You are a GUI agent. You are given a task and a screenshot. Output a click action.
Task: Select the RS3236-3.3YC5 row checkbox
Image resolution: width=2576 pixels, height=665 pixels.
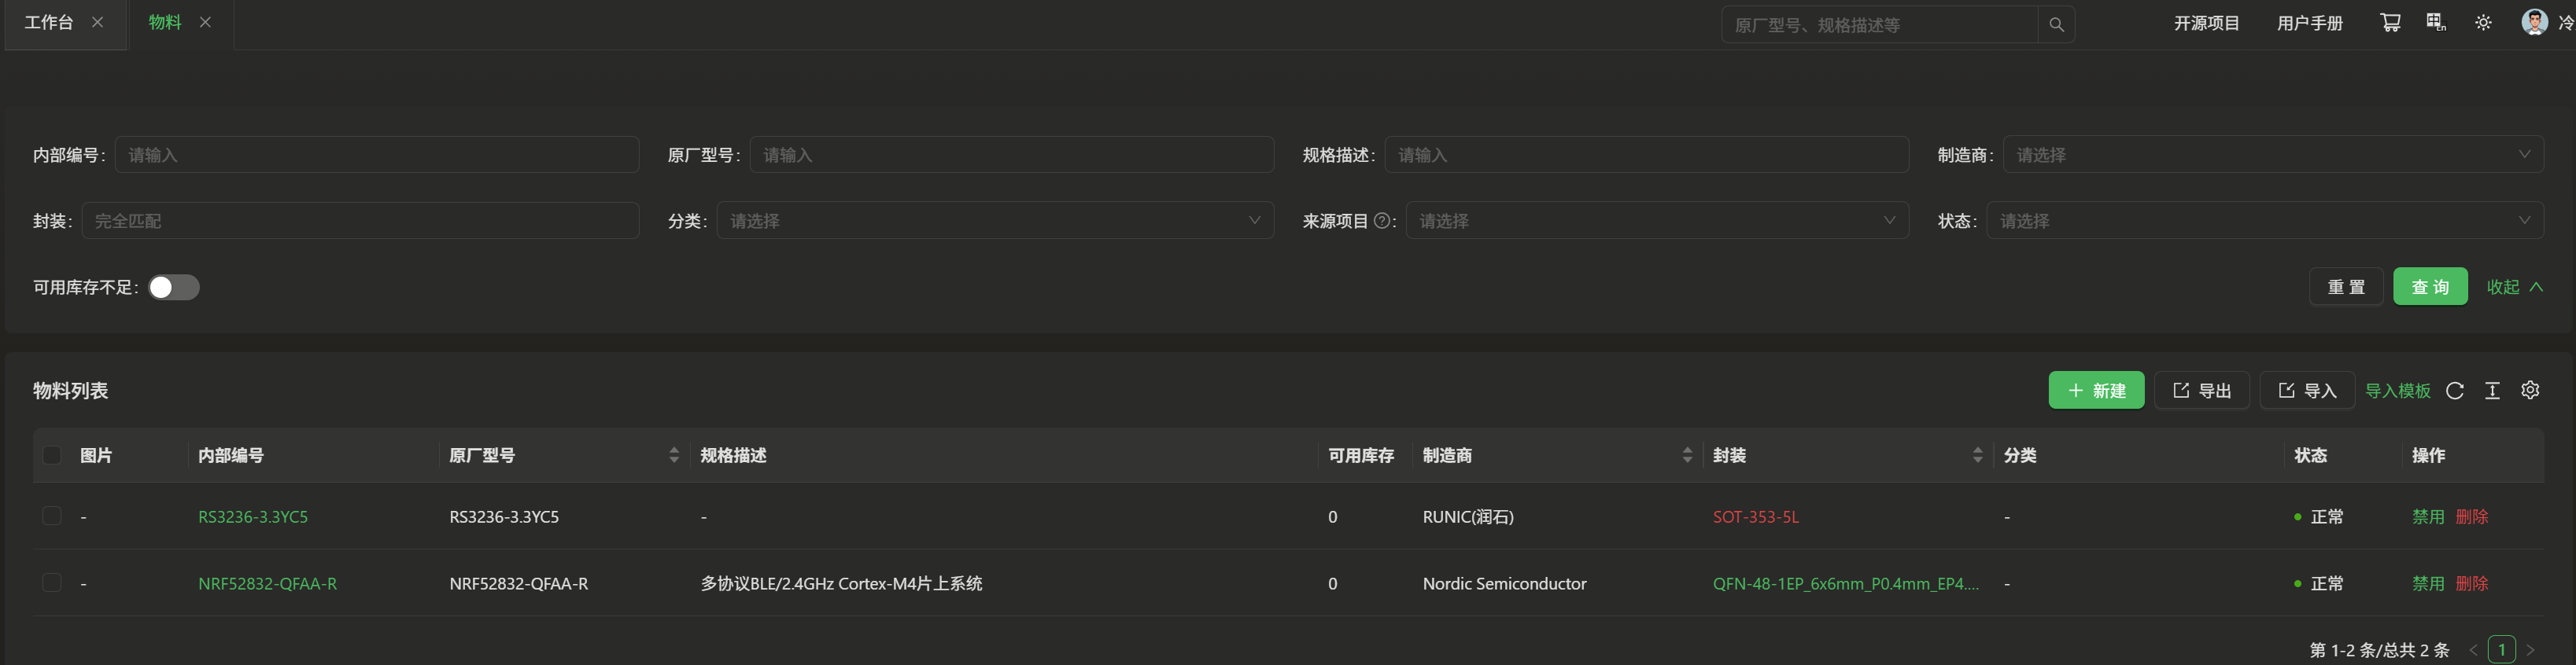click(52, 516)
